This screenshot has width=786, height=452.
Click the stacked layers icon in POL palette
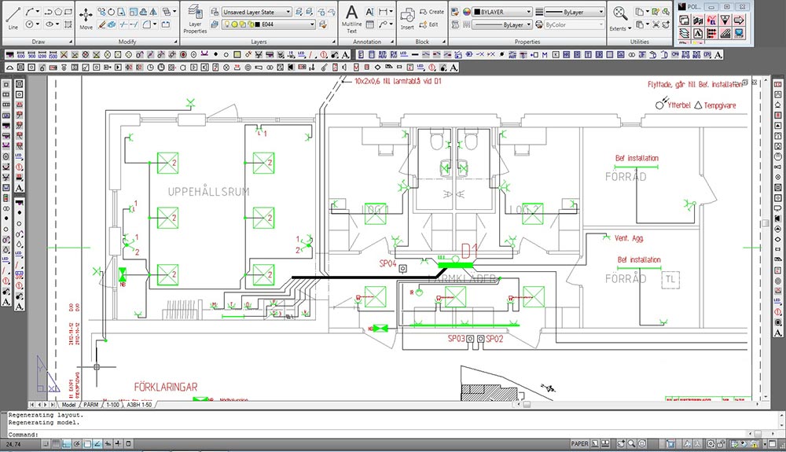click(685, 34)
